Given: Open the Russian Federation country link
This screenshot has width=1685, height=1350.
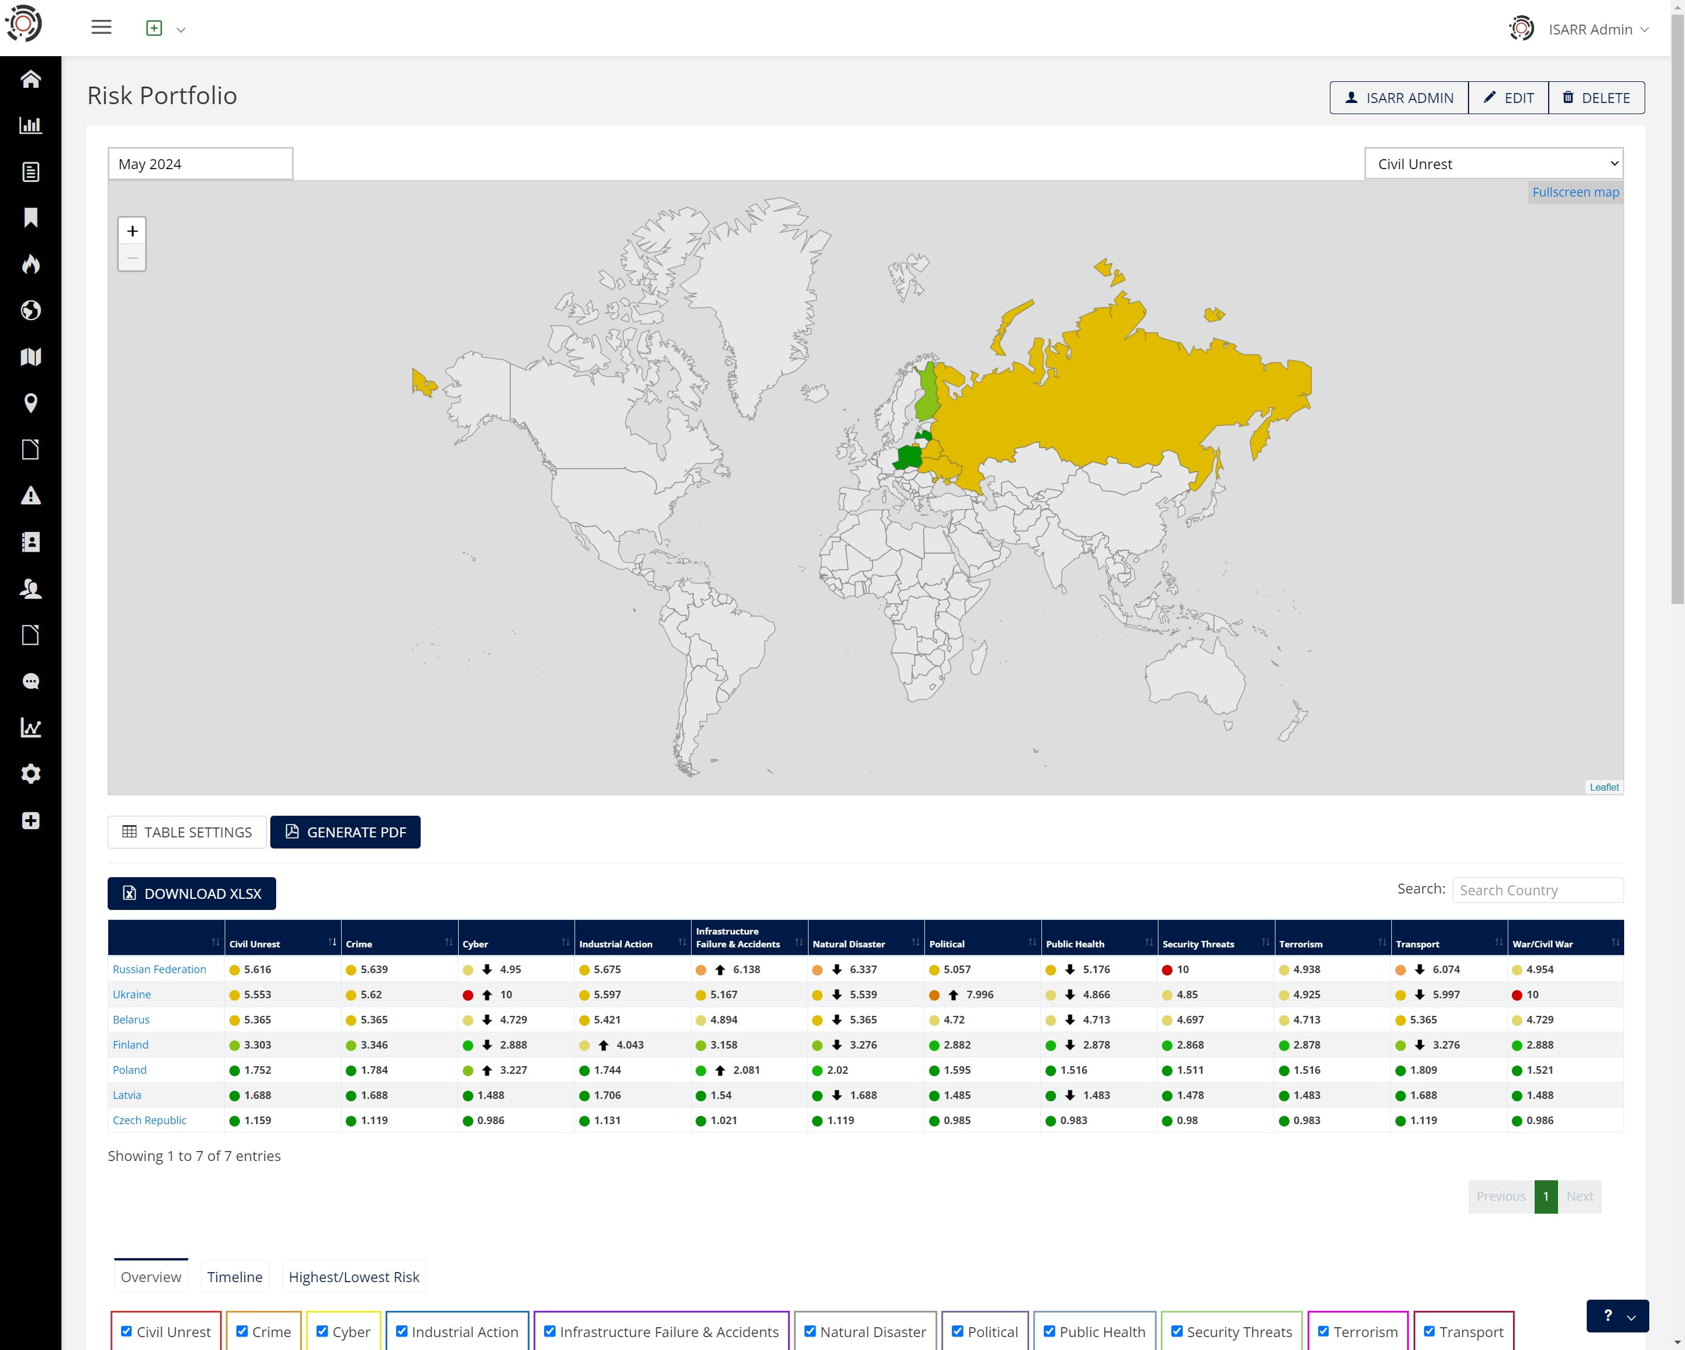Looking at the screenshot, I should [x=160, y=969].
